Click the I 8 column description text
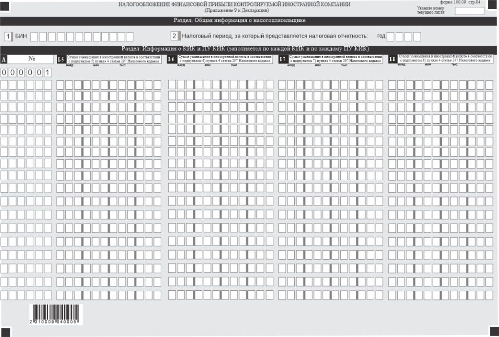Screen dimensions: 499x337 pyautogui.click(x=445, y=59)
